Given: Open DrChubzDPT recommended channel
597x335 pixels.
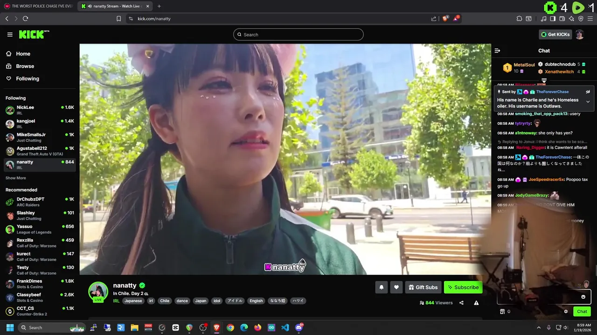Looking at the screenshot, I should pos(40,202).
